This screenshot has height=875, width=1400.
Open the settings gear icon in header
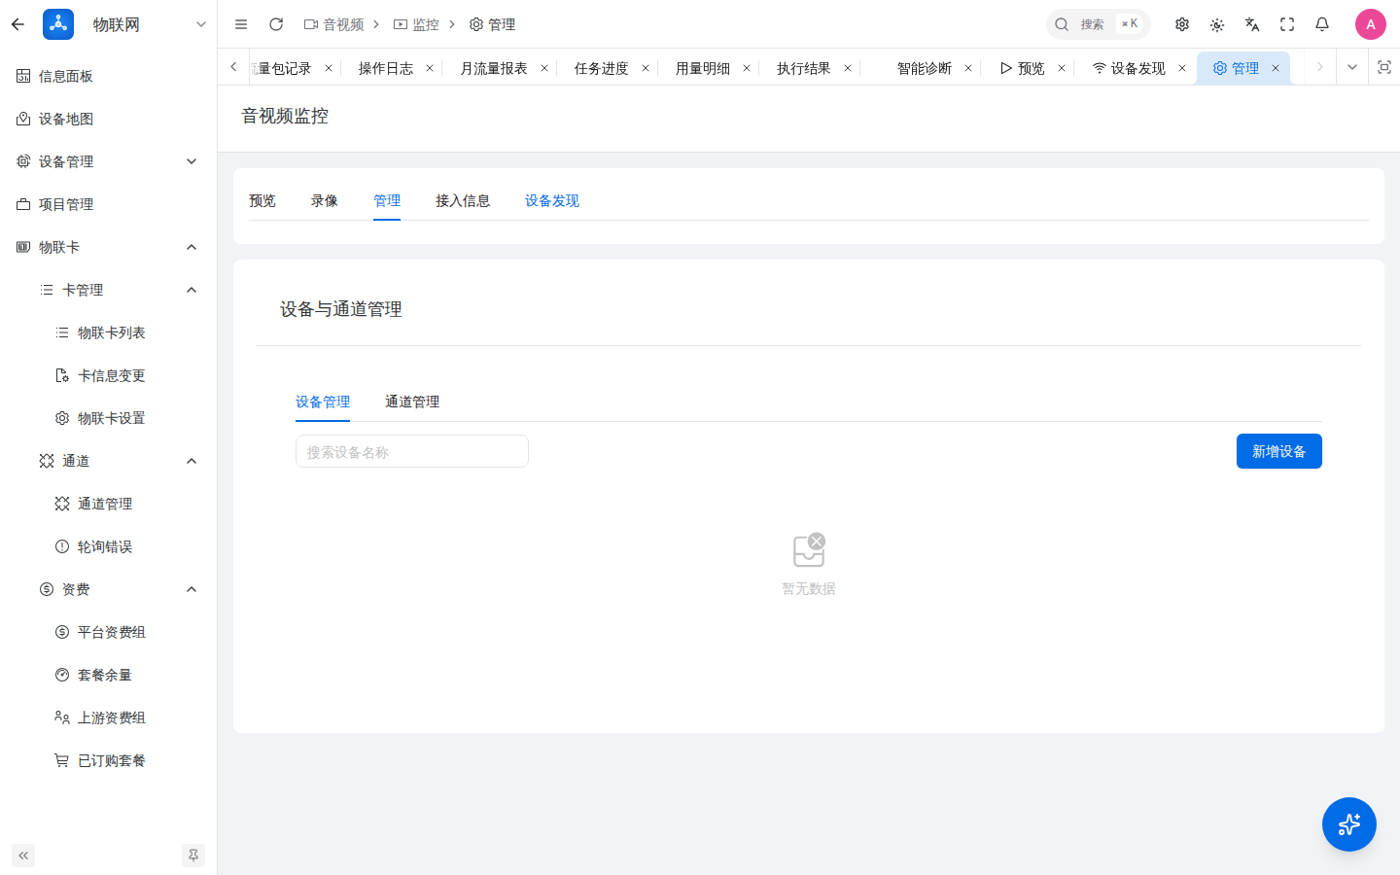pyautogui.click(x=1182, y=24)
